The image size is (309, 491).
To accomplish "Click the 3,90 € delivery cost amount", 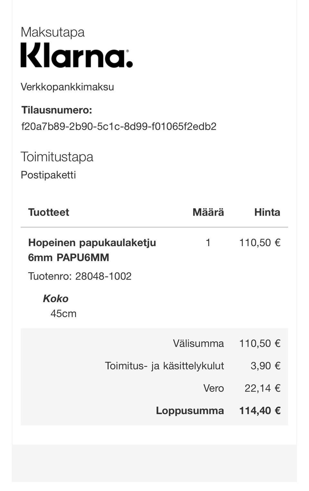I will [x=265, y=366].
